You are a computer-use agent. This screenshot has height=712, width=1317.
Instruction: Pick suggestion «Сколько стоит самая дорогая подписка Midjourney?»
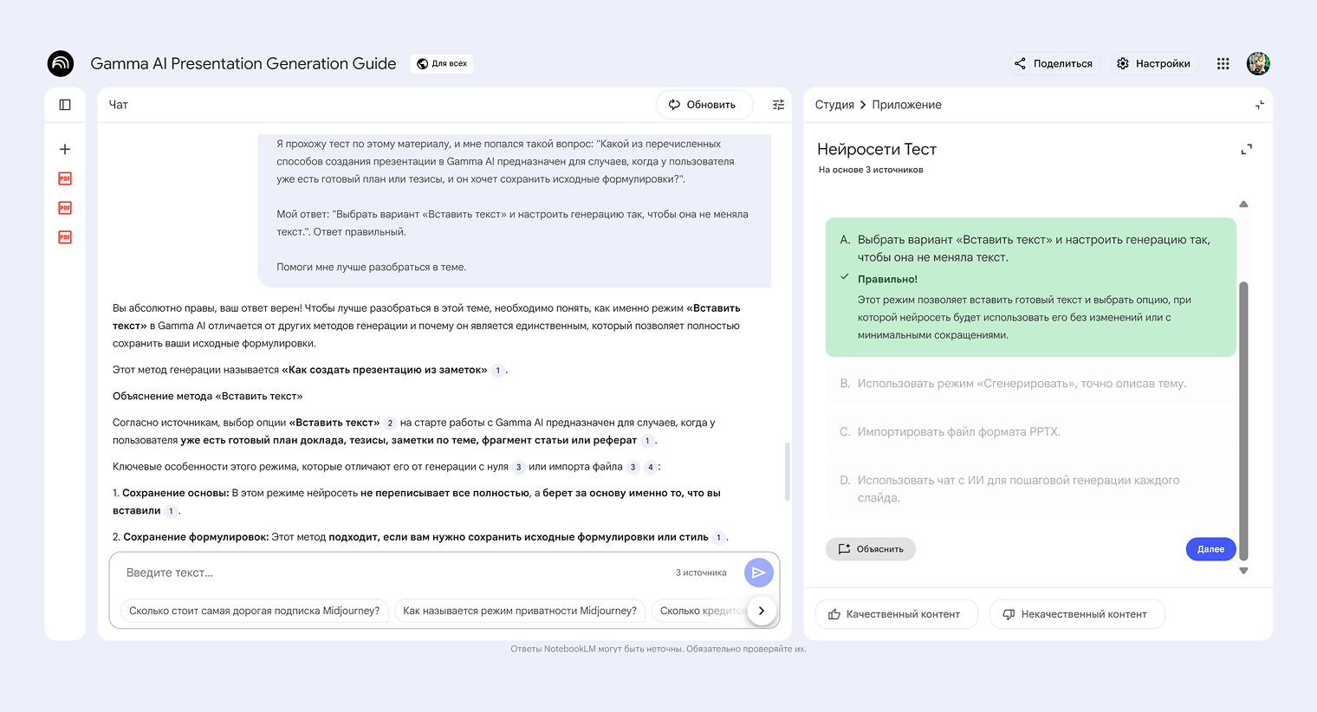click(254, 611)
